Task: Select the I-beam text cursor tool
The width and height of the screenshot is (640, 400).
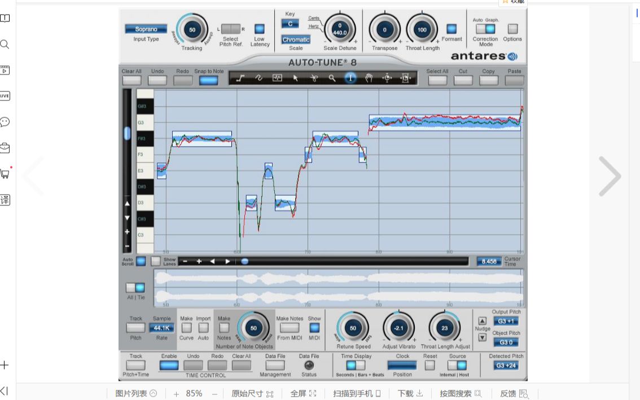Action: click(350, 78)
